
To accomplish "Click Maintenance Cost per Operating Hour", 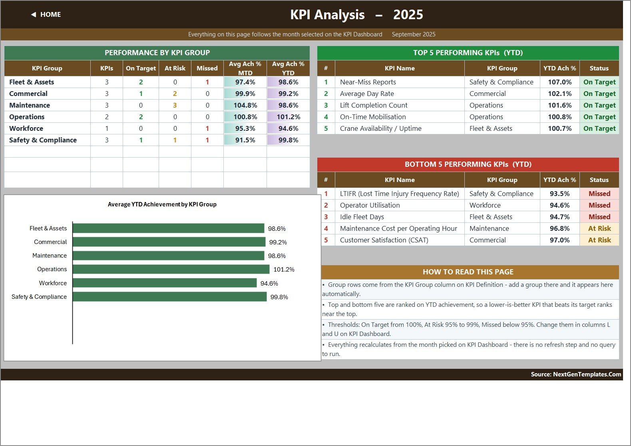I will click(398, 228).
